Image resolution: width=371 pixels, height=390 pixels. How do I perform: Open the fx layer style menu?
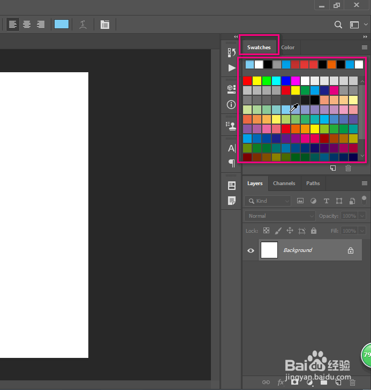click(x=281, y=383)
